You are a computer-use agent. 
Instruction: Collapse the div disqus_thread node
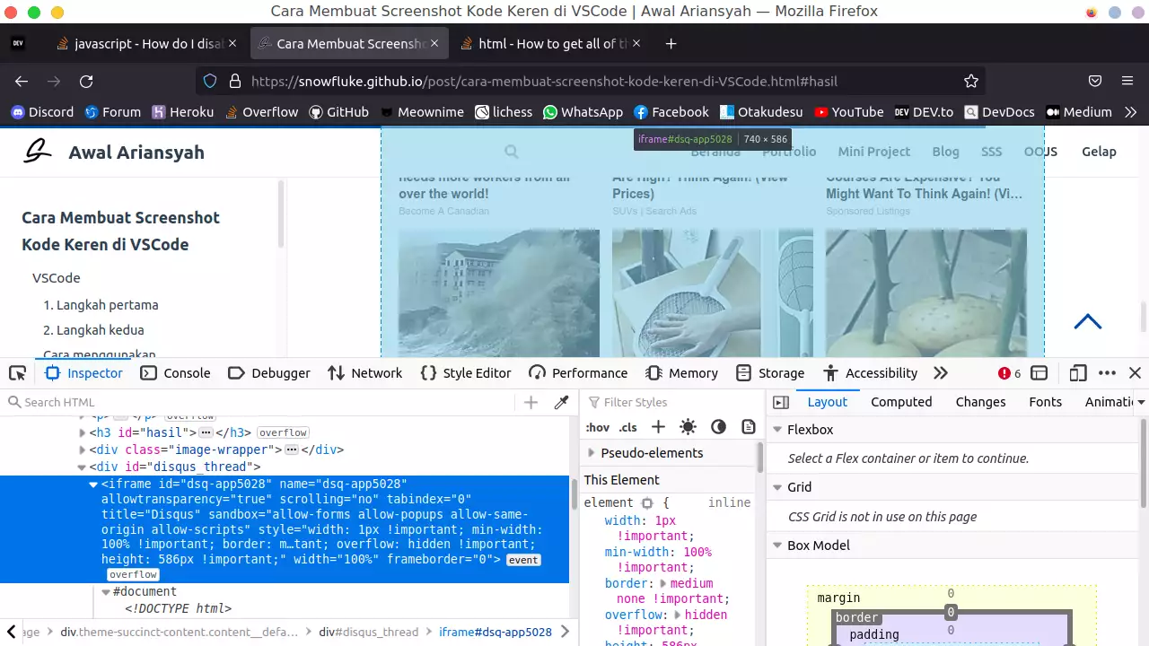[x=83, y=467]
